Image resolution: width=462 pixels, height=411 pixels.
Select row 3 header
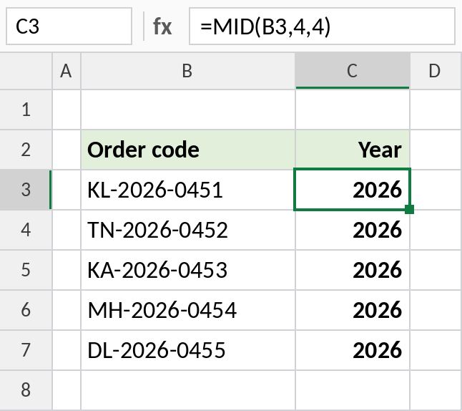26,190
